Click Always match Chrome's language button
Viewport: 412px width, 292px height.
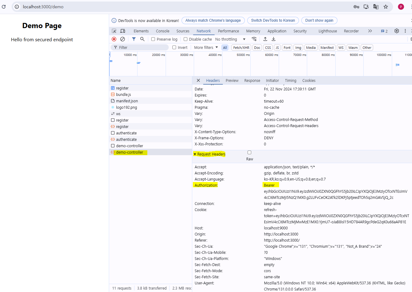pyautogui.click(x=213, y=20)
